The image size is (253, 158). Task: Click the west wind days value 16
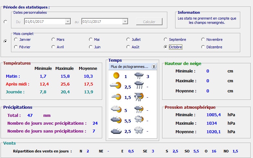pyautogui.click(x=214, y=151)
